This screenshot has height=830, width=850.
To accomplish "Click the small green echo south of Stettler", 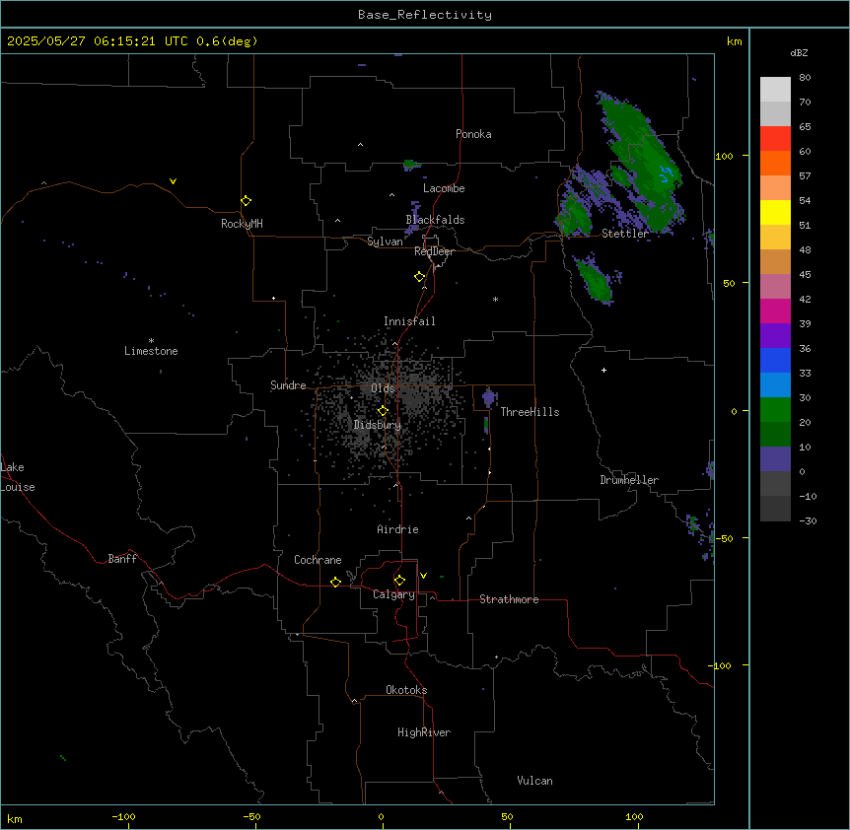I will 596,281.
